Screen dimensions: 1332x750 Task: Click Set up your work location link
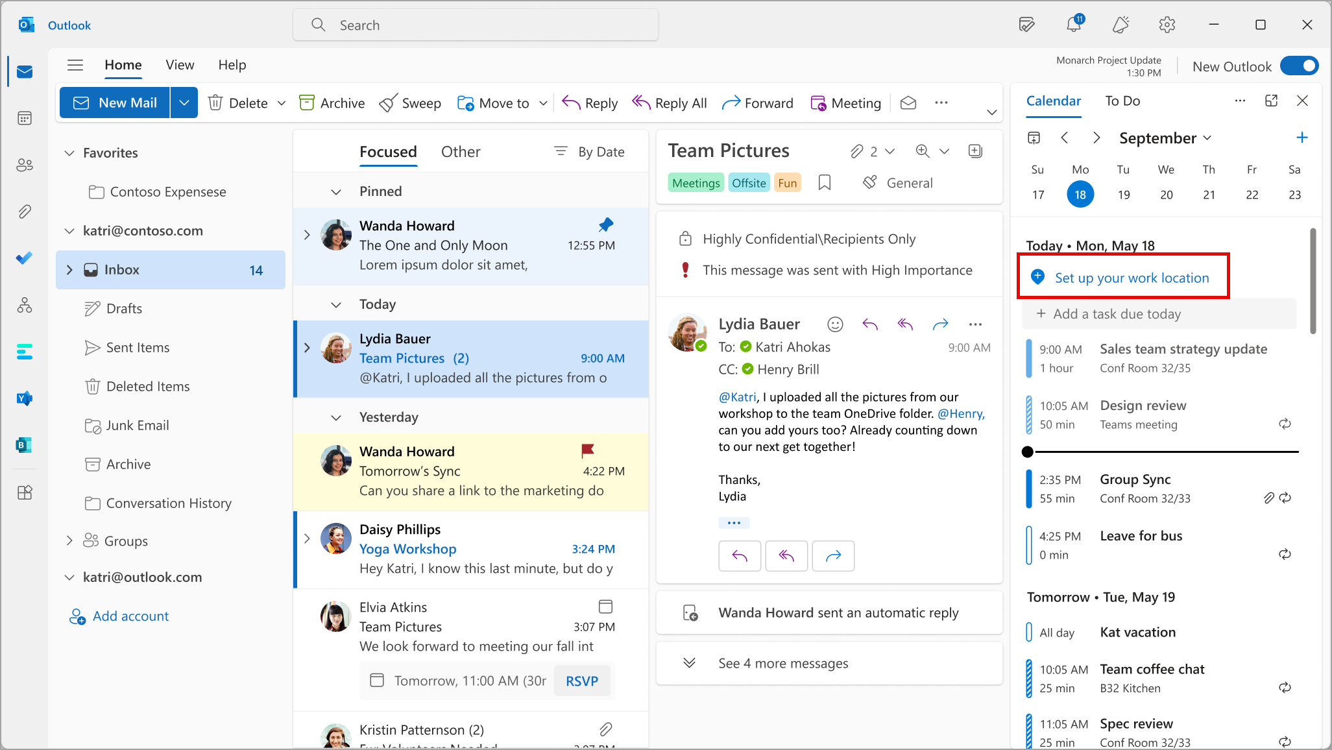click(x=1132, y=278)
